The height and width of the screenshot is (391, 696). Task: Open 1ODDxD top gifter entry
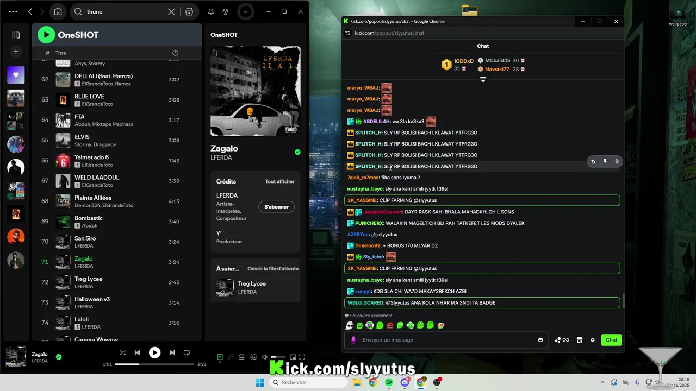tap(458, 65)
